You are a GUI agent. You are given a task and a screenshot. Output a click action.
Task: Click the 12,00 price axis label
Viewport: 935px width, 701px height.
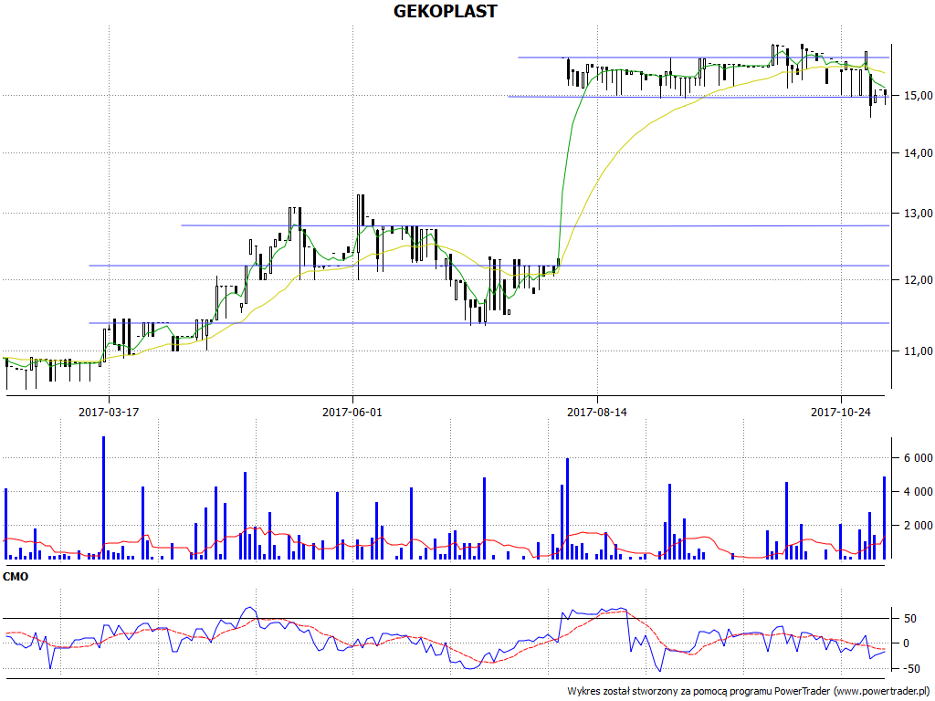[918, 279]
